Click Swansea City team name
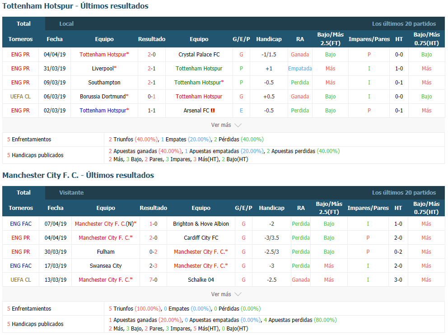Viewport: 448px width, 335px height. click(105, 266)
